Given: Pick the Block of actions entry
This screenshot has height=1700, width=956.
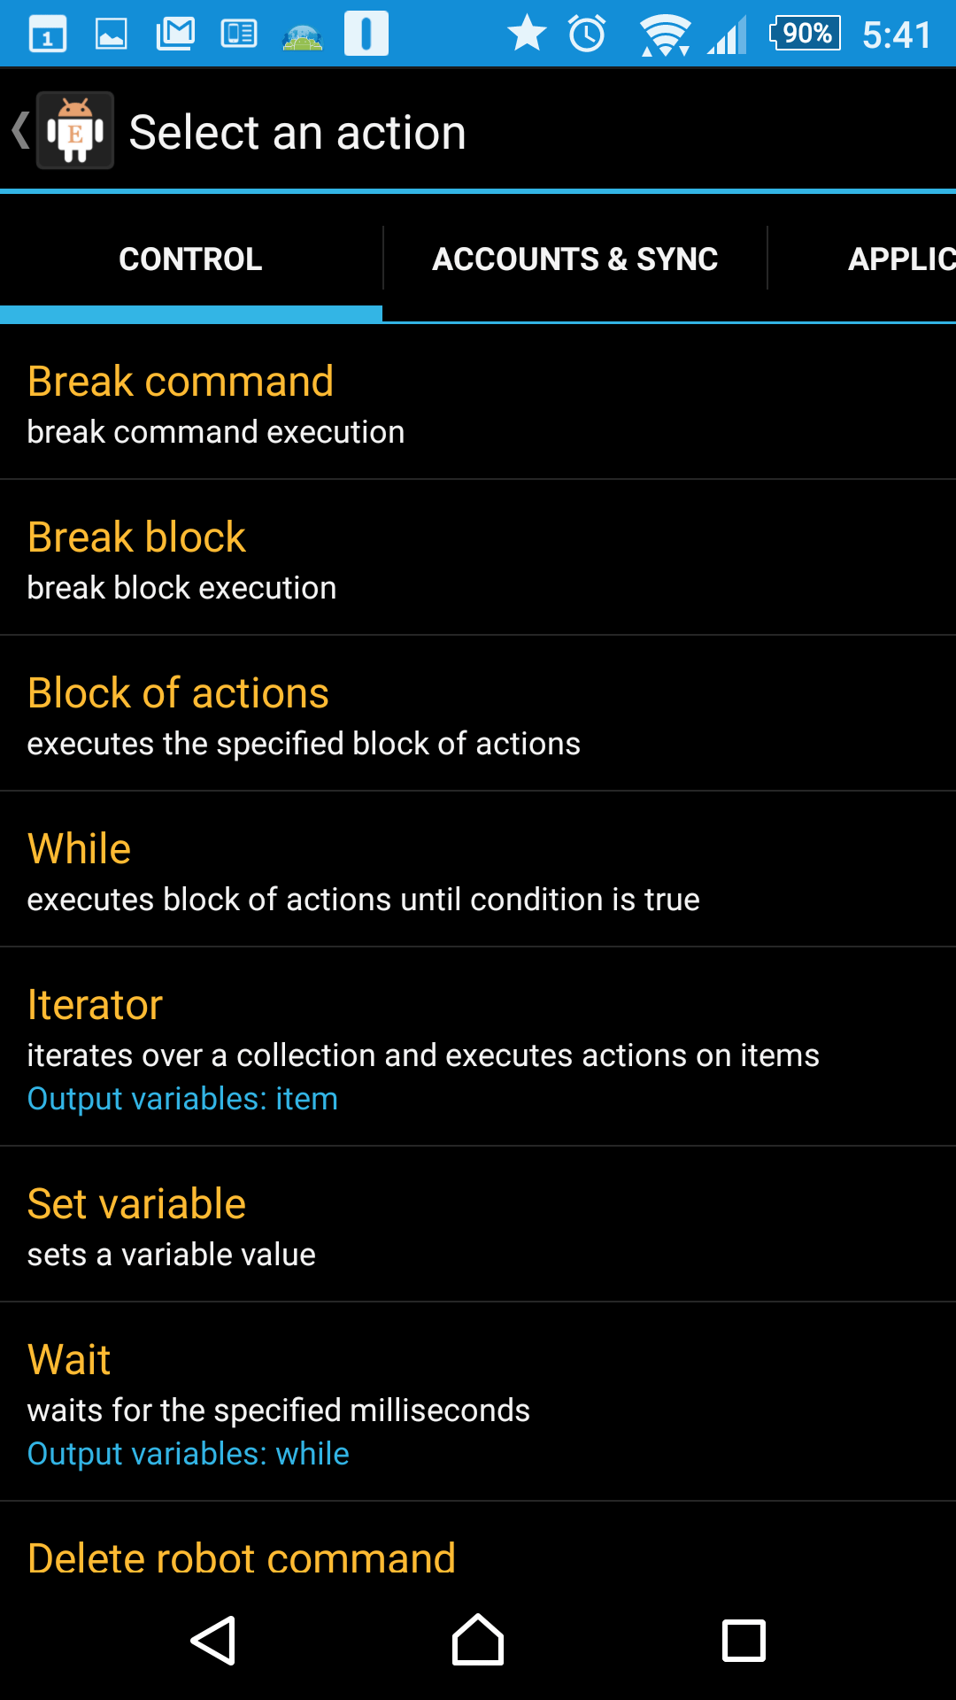Looking at the screenshot, I should 478,715.
